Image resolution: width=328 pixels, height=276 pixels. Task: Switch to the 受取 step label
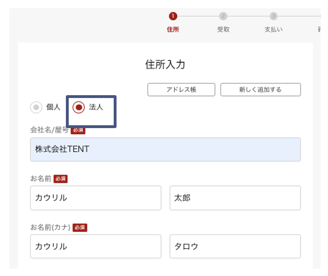coord(223,30)
